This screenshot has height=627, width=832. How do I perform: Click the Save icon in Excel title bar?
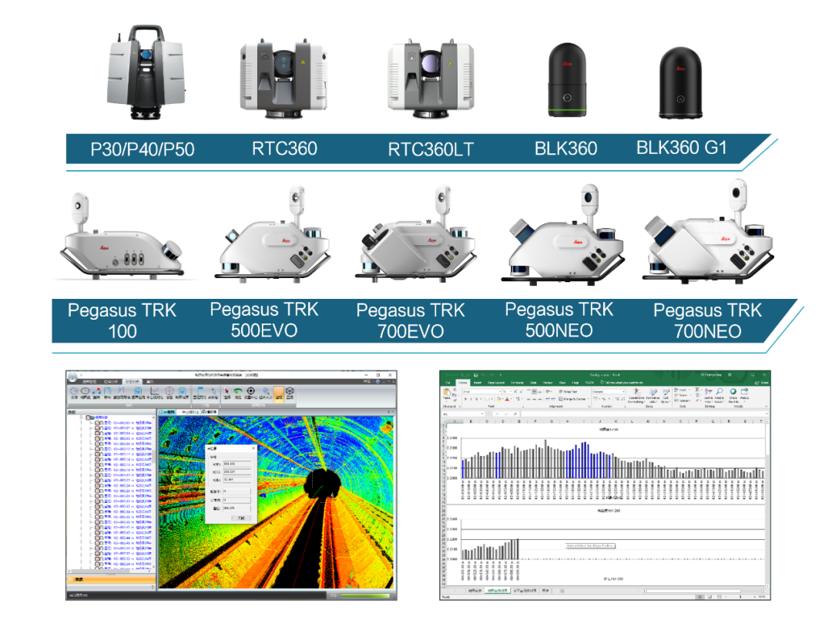click(476, 374)
